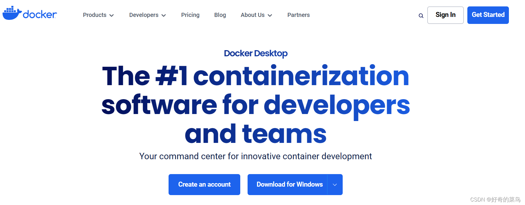Click the Docker whale logo

pyautogui.click(x=30, y=13)
